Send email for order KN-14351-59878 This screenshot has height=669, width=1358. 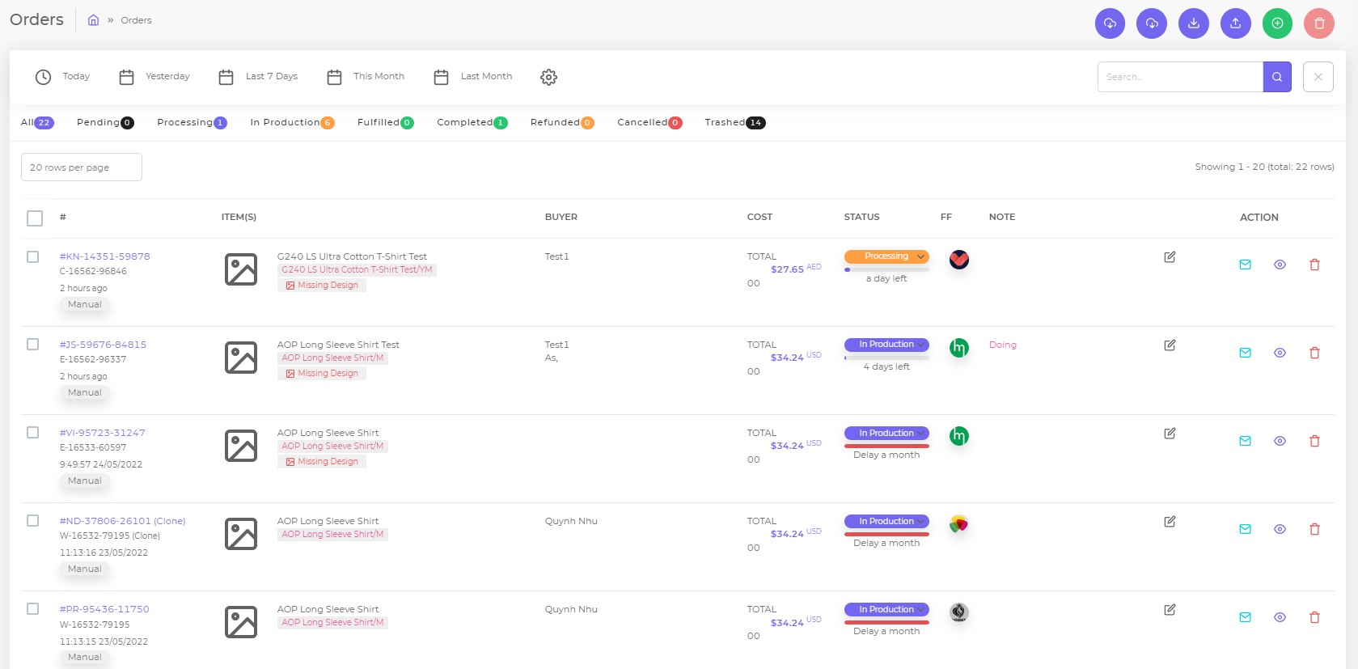point(1246,265)
